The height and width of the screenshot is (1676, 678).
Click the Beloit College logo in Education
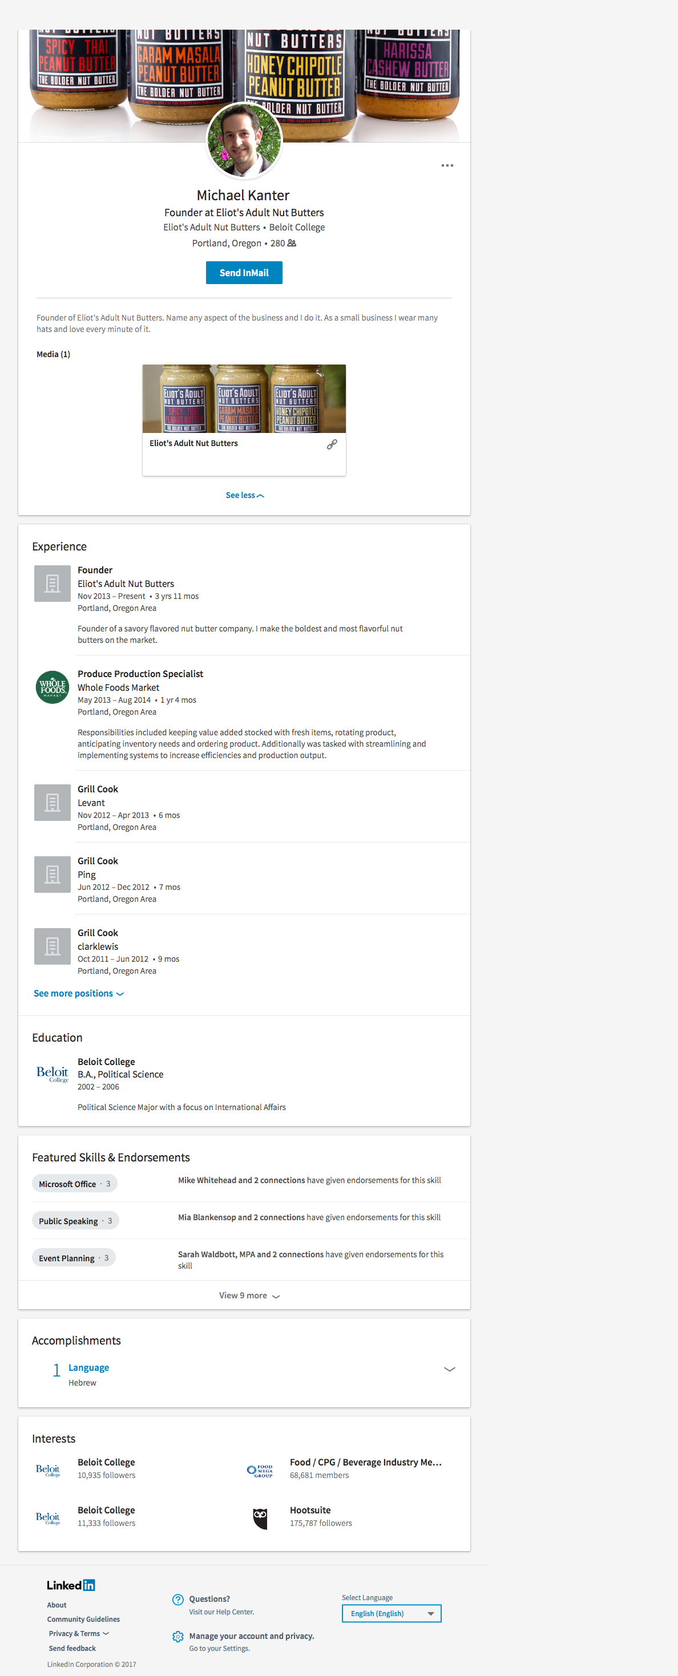click(52, 1074)
